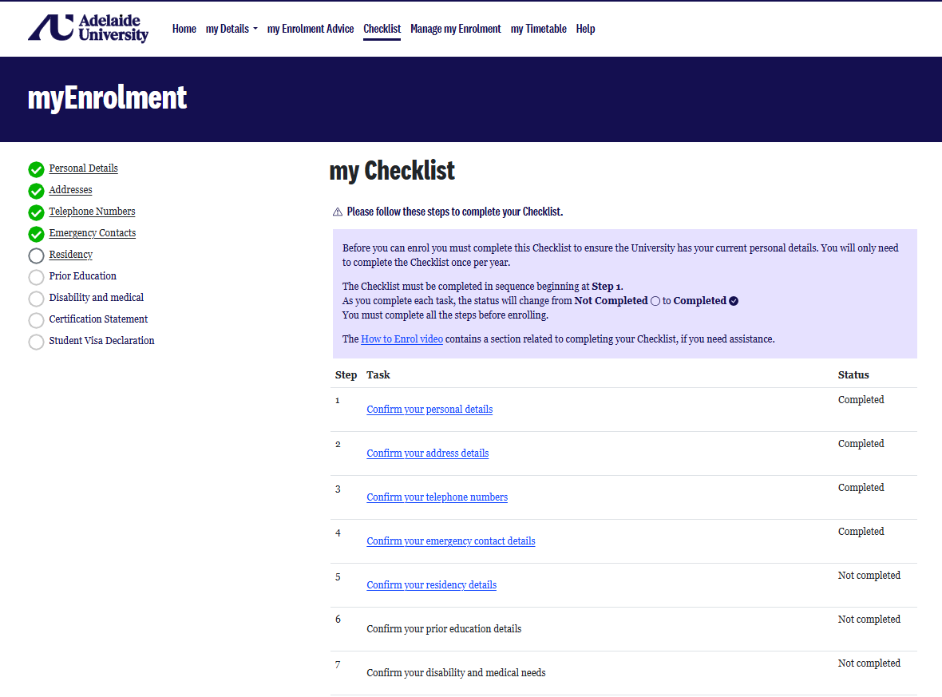
Task: Select the Help menu item
Action: [585, 29]
